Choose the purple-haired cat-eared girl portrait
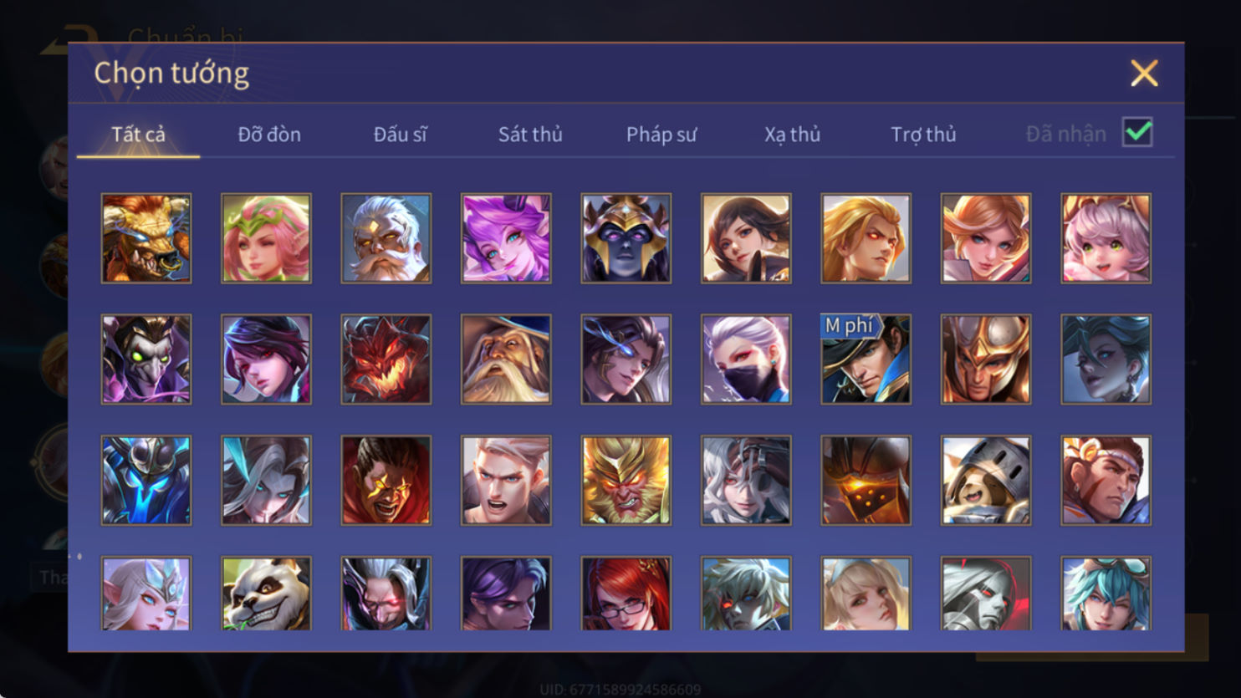This screenshot has width=1241, height=698. pyautogui.click(x=506, y=238)
